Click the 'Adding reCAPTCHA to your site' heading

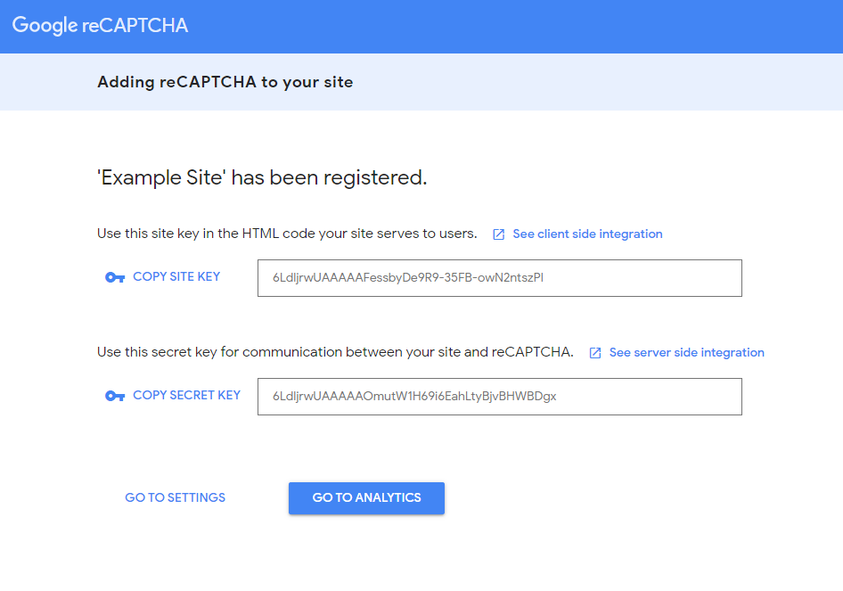pyautogui.click(x=225, y=82)
